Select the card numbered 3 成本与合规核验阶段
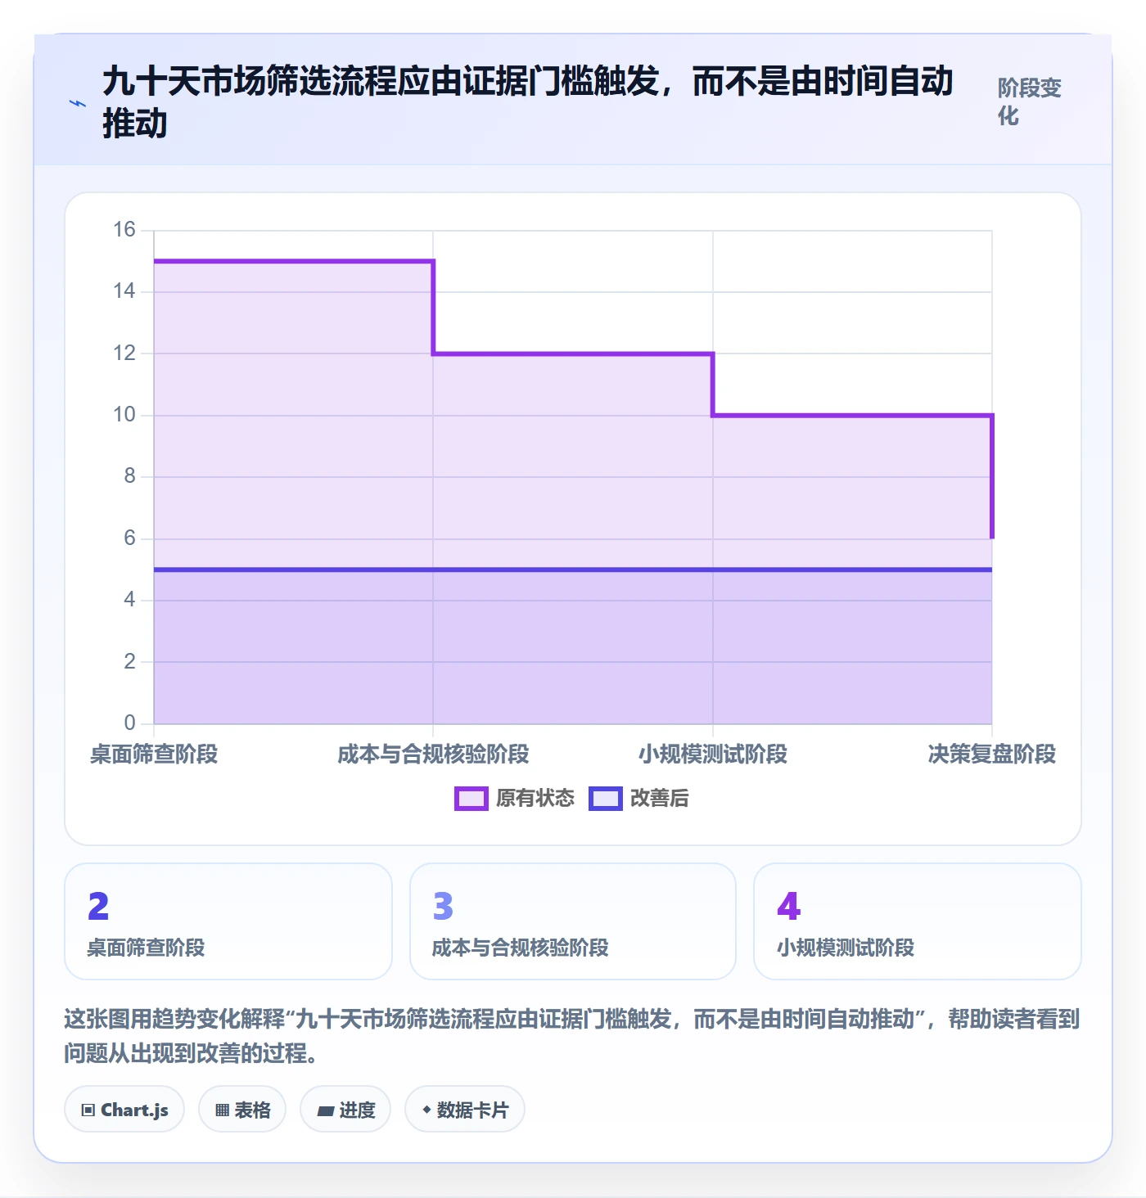Screen dimensions: 1146x1198 (573, 921)
